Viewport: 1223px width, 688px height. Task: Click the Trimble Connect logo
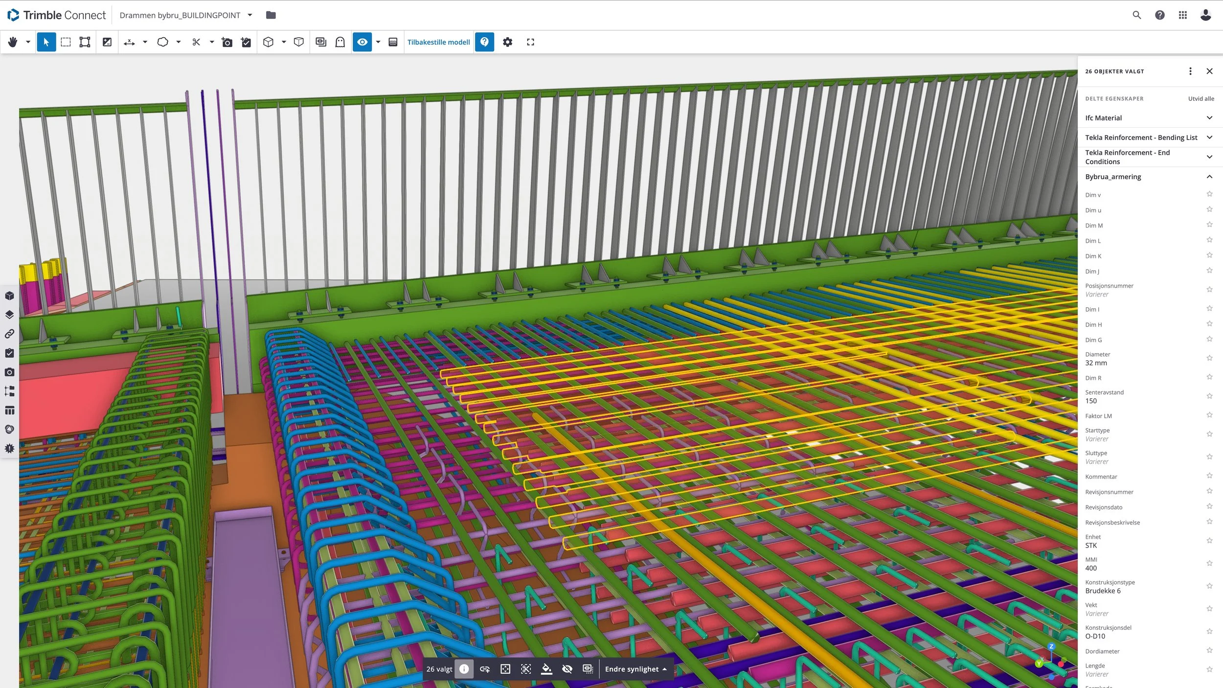pos(57,15)
